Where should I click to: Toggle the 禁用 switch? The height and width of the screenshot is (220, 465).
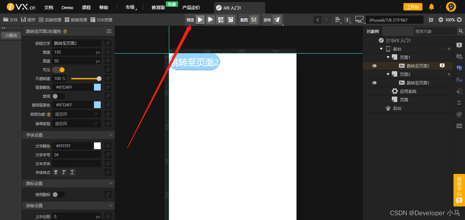[59, 96]
